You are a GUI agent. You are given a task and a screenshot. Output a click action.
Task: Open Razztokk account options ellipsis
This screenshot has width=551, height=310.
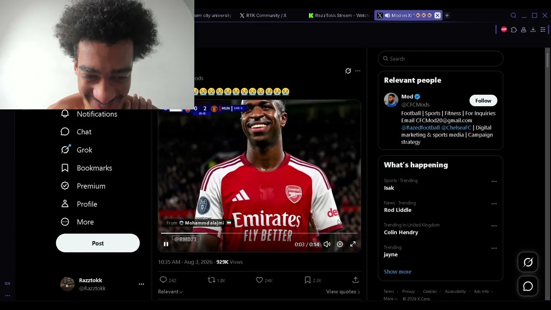pyautogui.click(x=141, y=284)
